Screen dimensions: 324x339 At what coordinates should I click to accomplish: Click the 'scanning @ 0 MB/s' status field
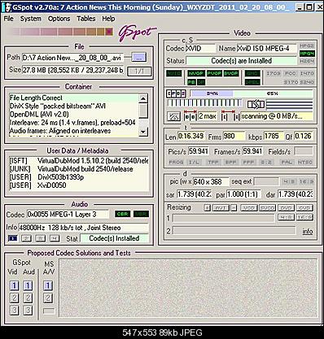(x=277, y=116)
